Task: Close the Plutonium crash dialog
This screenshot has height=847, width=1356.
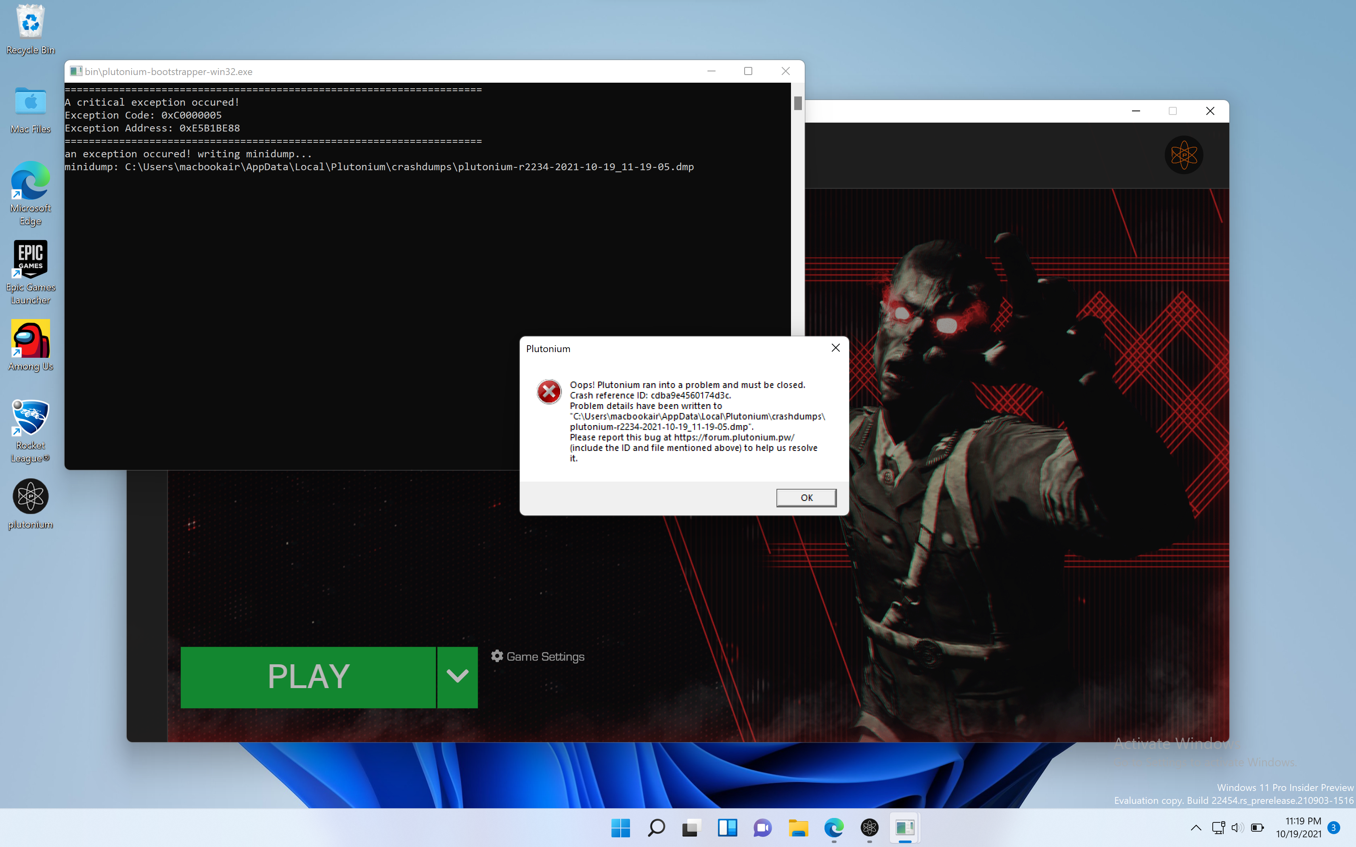Action: point(835,348)
